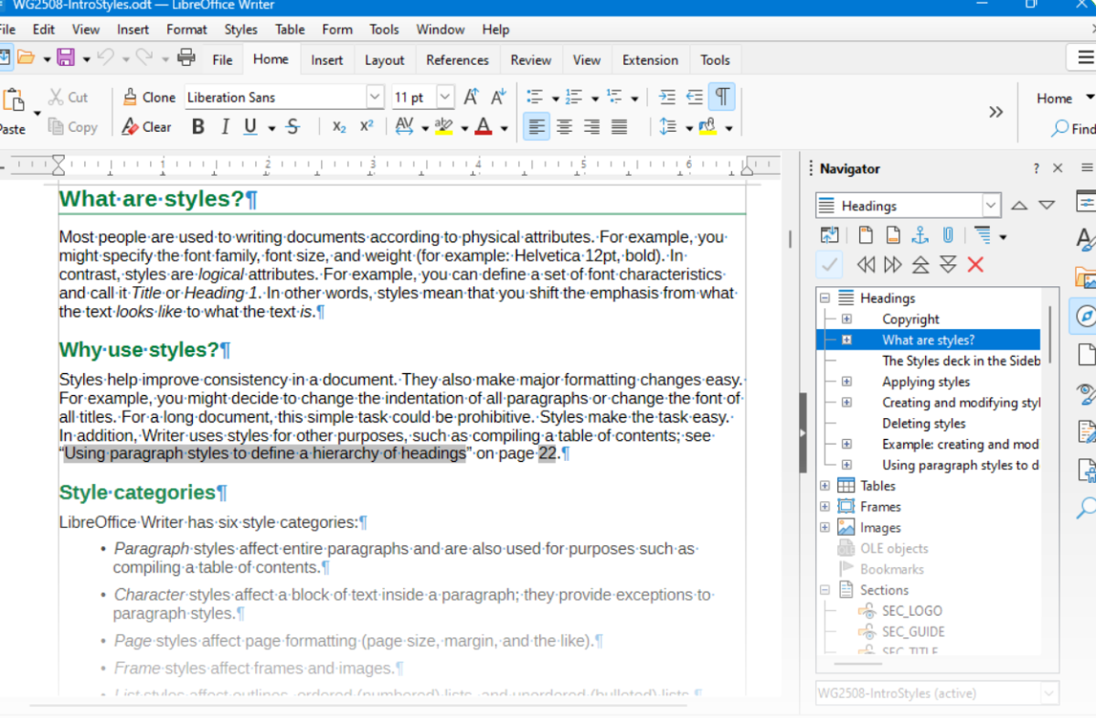Expand the Tables tree entry

coord(824,486)
